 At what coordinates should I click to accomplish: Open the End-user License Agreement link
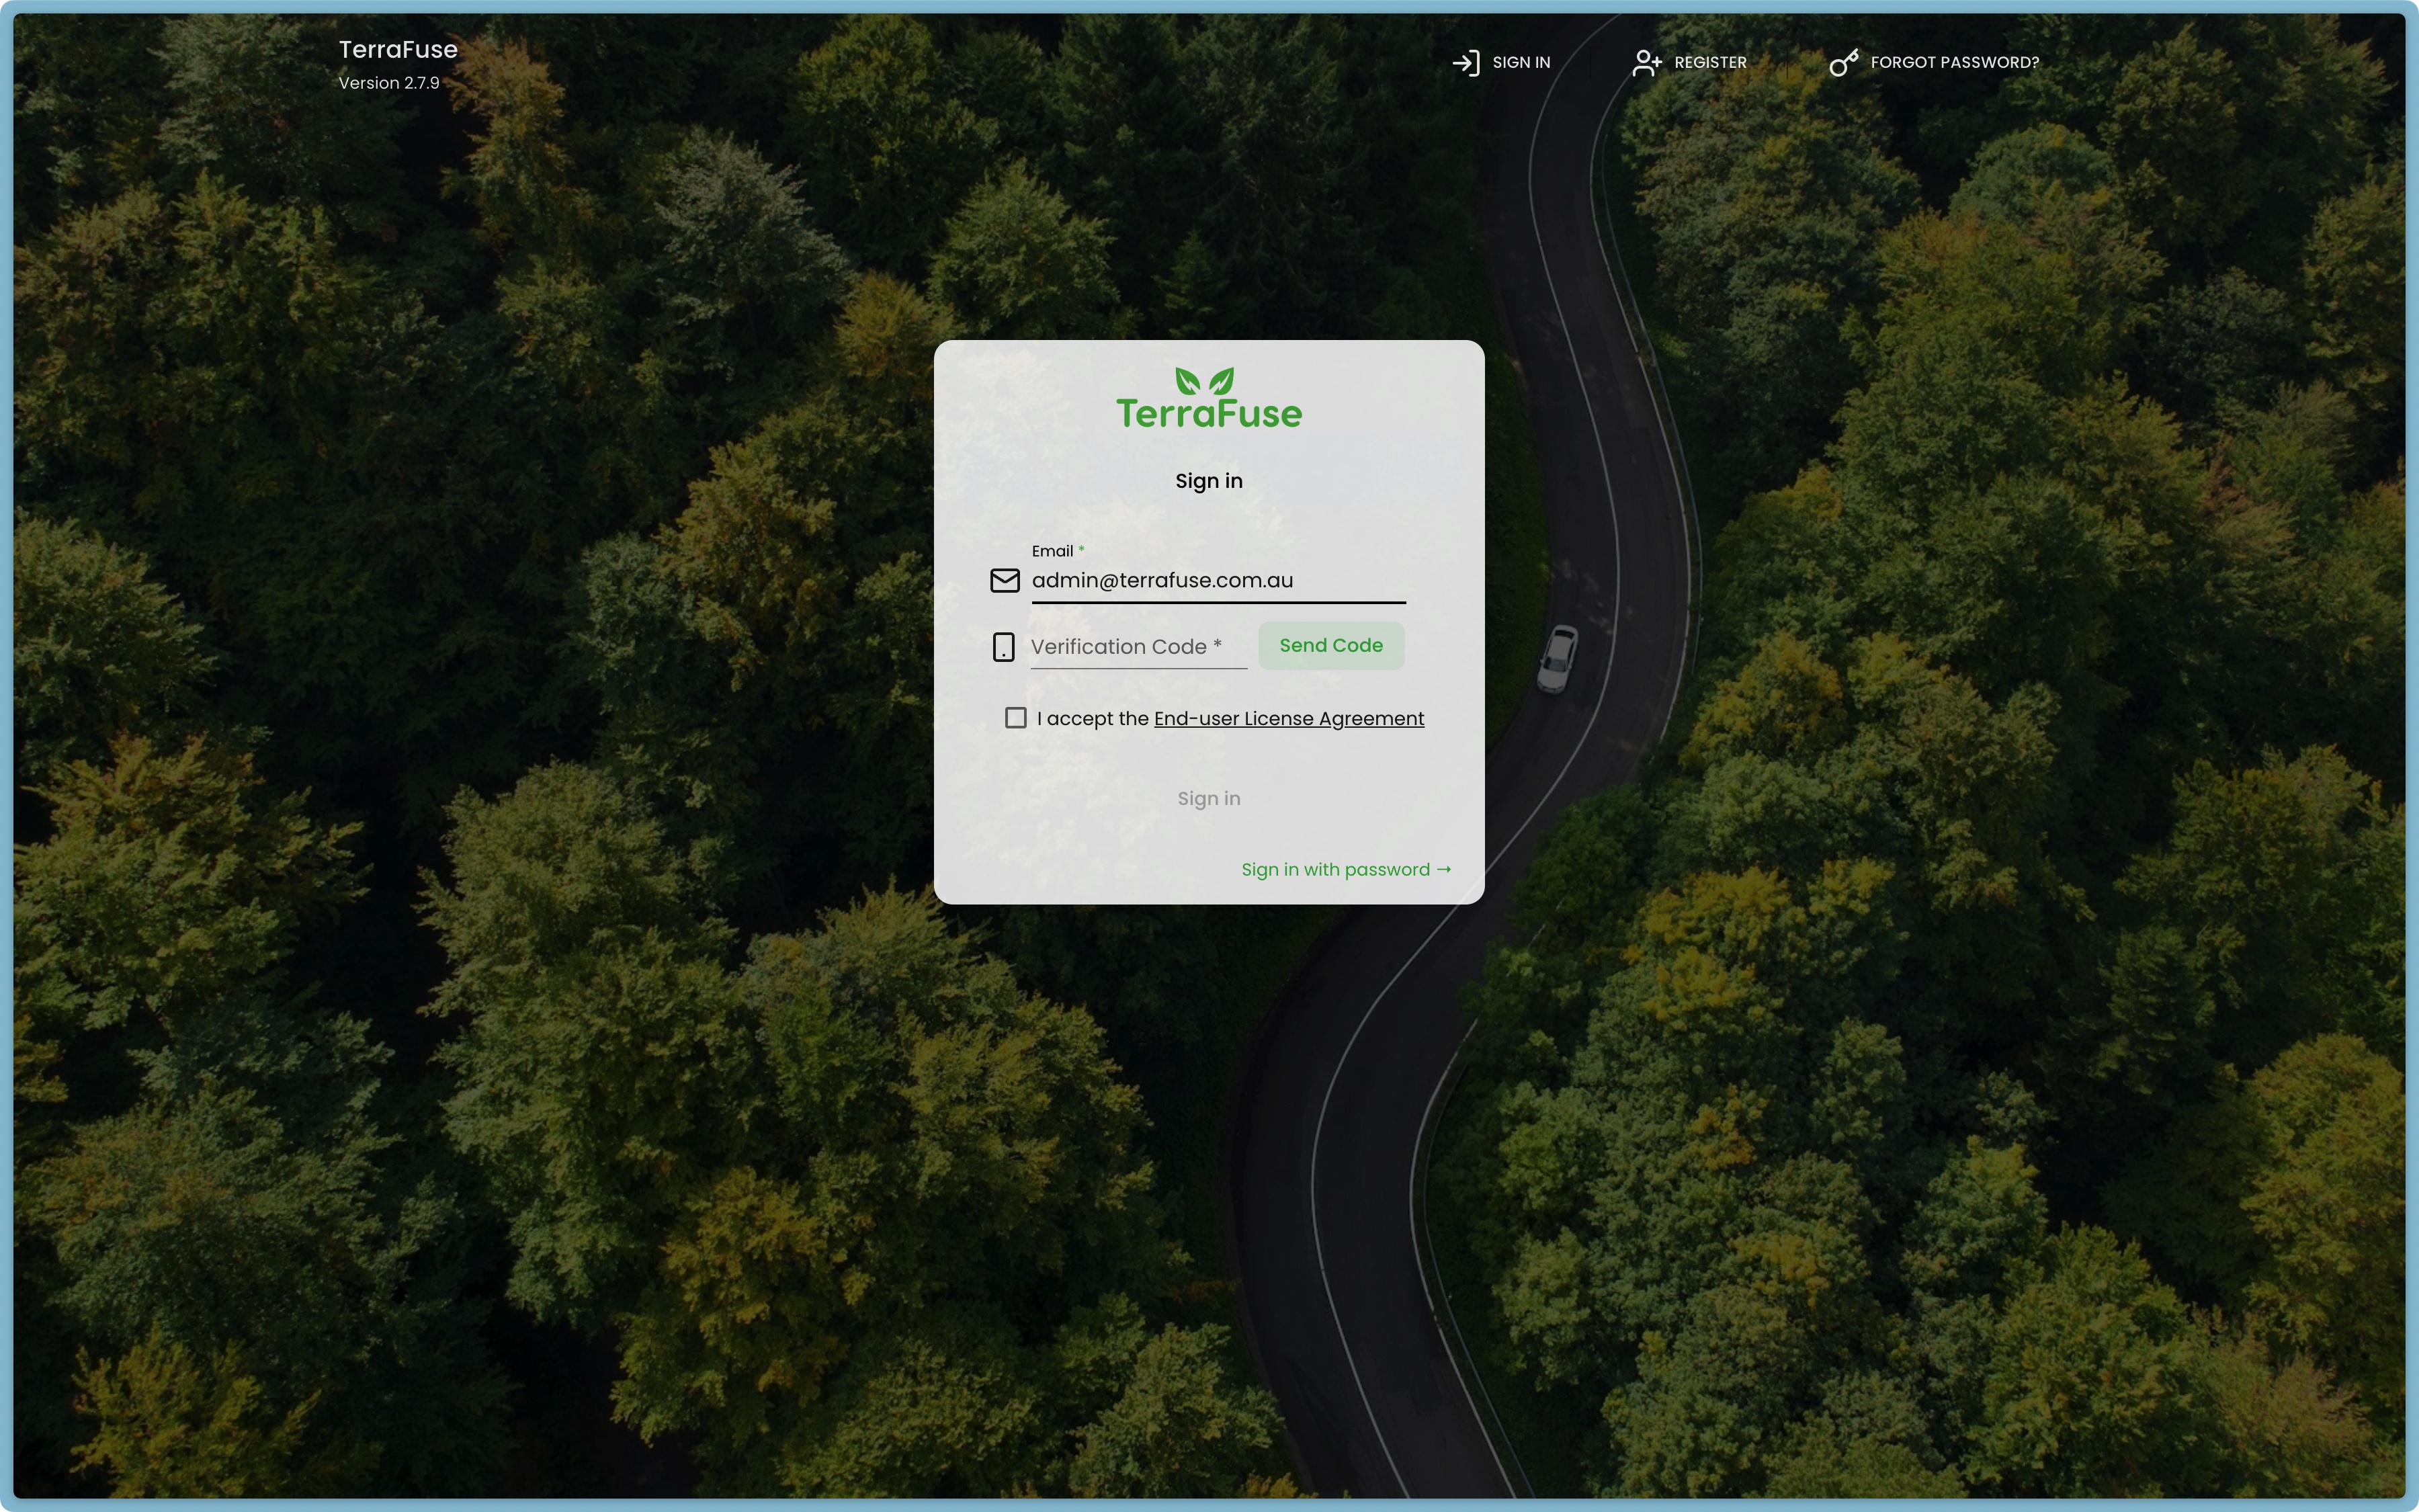click(x=1289, y=719)
